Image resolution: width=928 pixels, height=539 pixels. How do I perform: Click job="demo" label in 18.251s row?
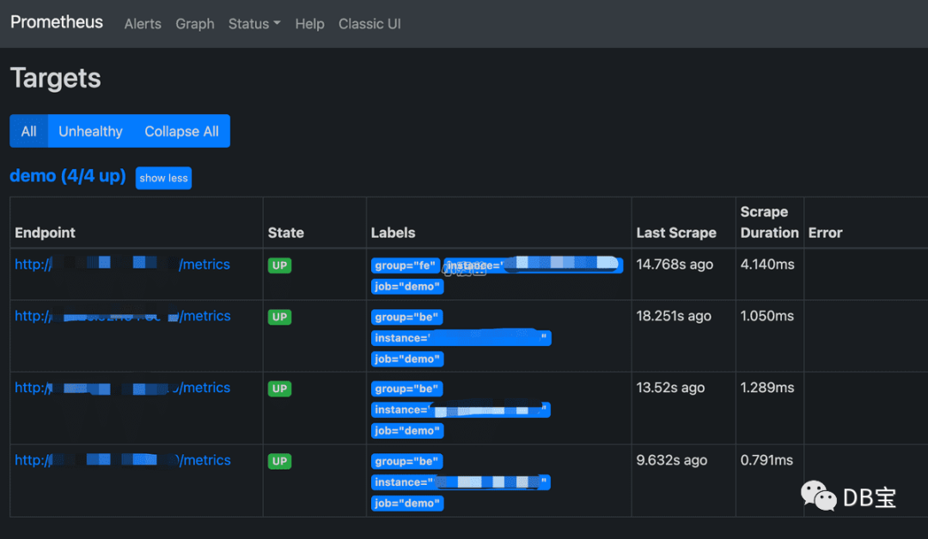point(407,359)
